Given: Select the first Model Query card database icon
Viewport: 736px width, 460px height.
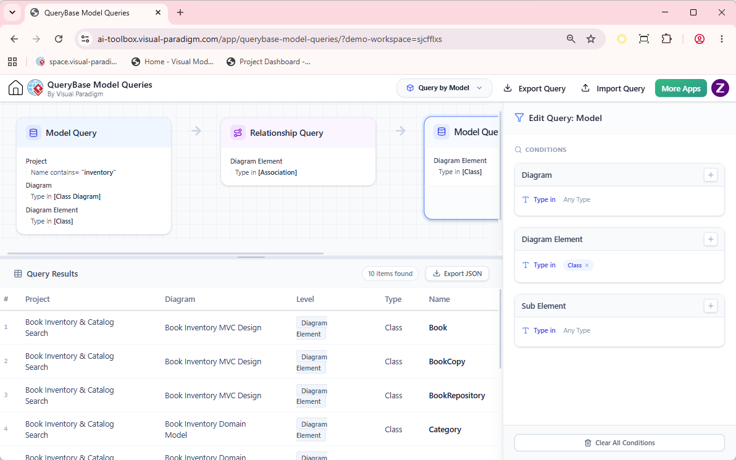Looking at the screenshot, I should coord(33,133).
